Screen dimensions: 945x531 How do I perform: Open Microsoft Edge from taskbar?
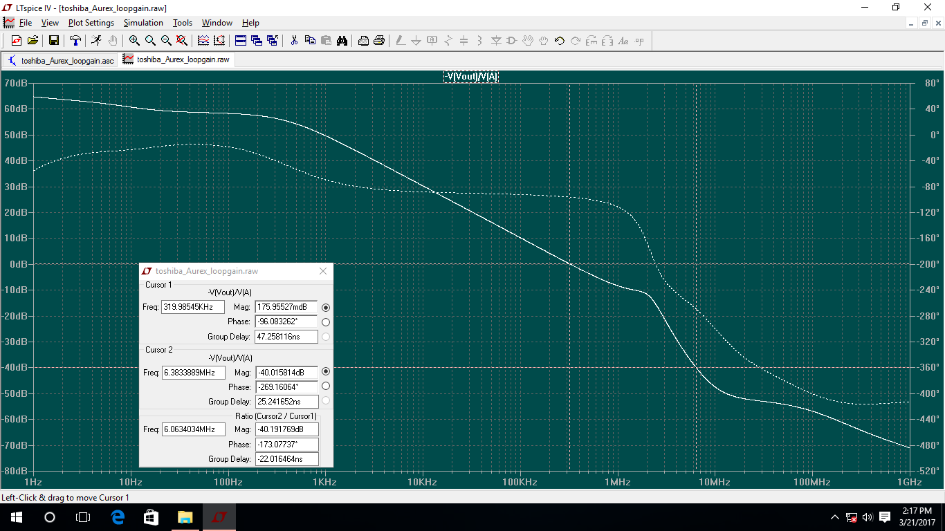[x=118, y=517]
